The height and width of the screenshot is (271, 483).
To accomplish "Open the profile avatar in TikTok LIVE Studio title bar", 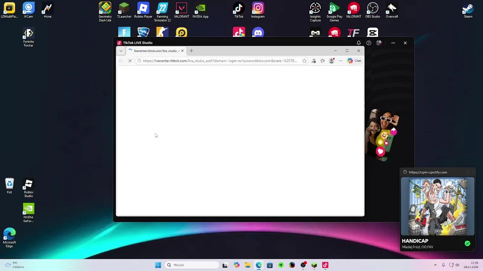I will point(379,43).
